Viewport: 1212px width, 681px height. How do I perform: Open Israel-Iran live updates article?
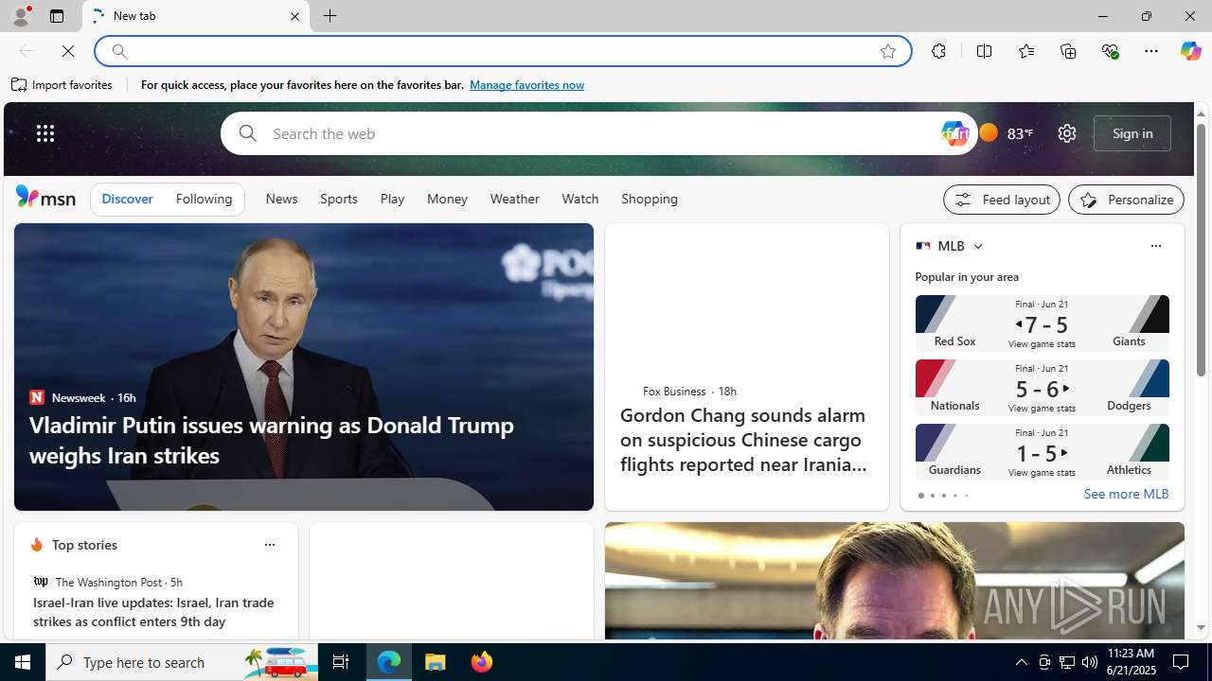[153, 612]
